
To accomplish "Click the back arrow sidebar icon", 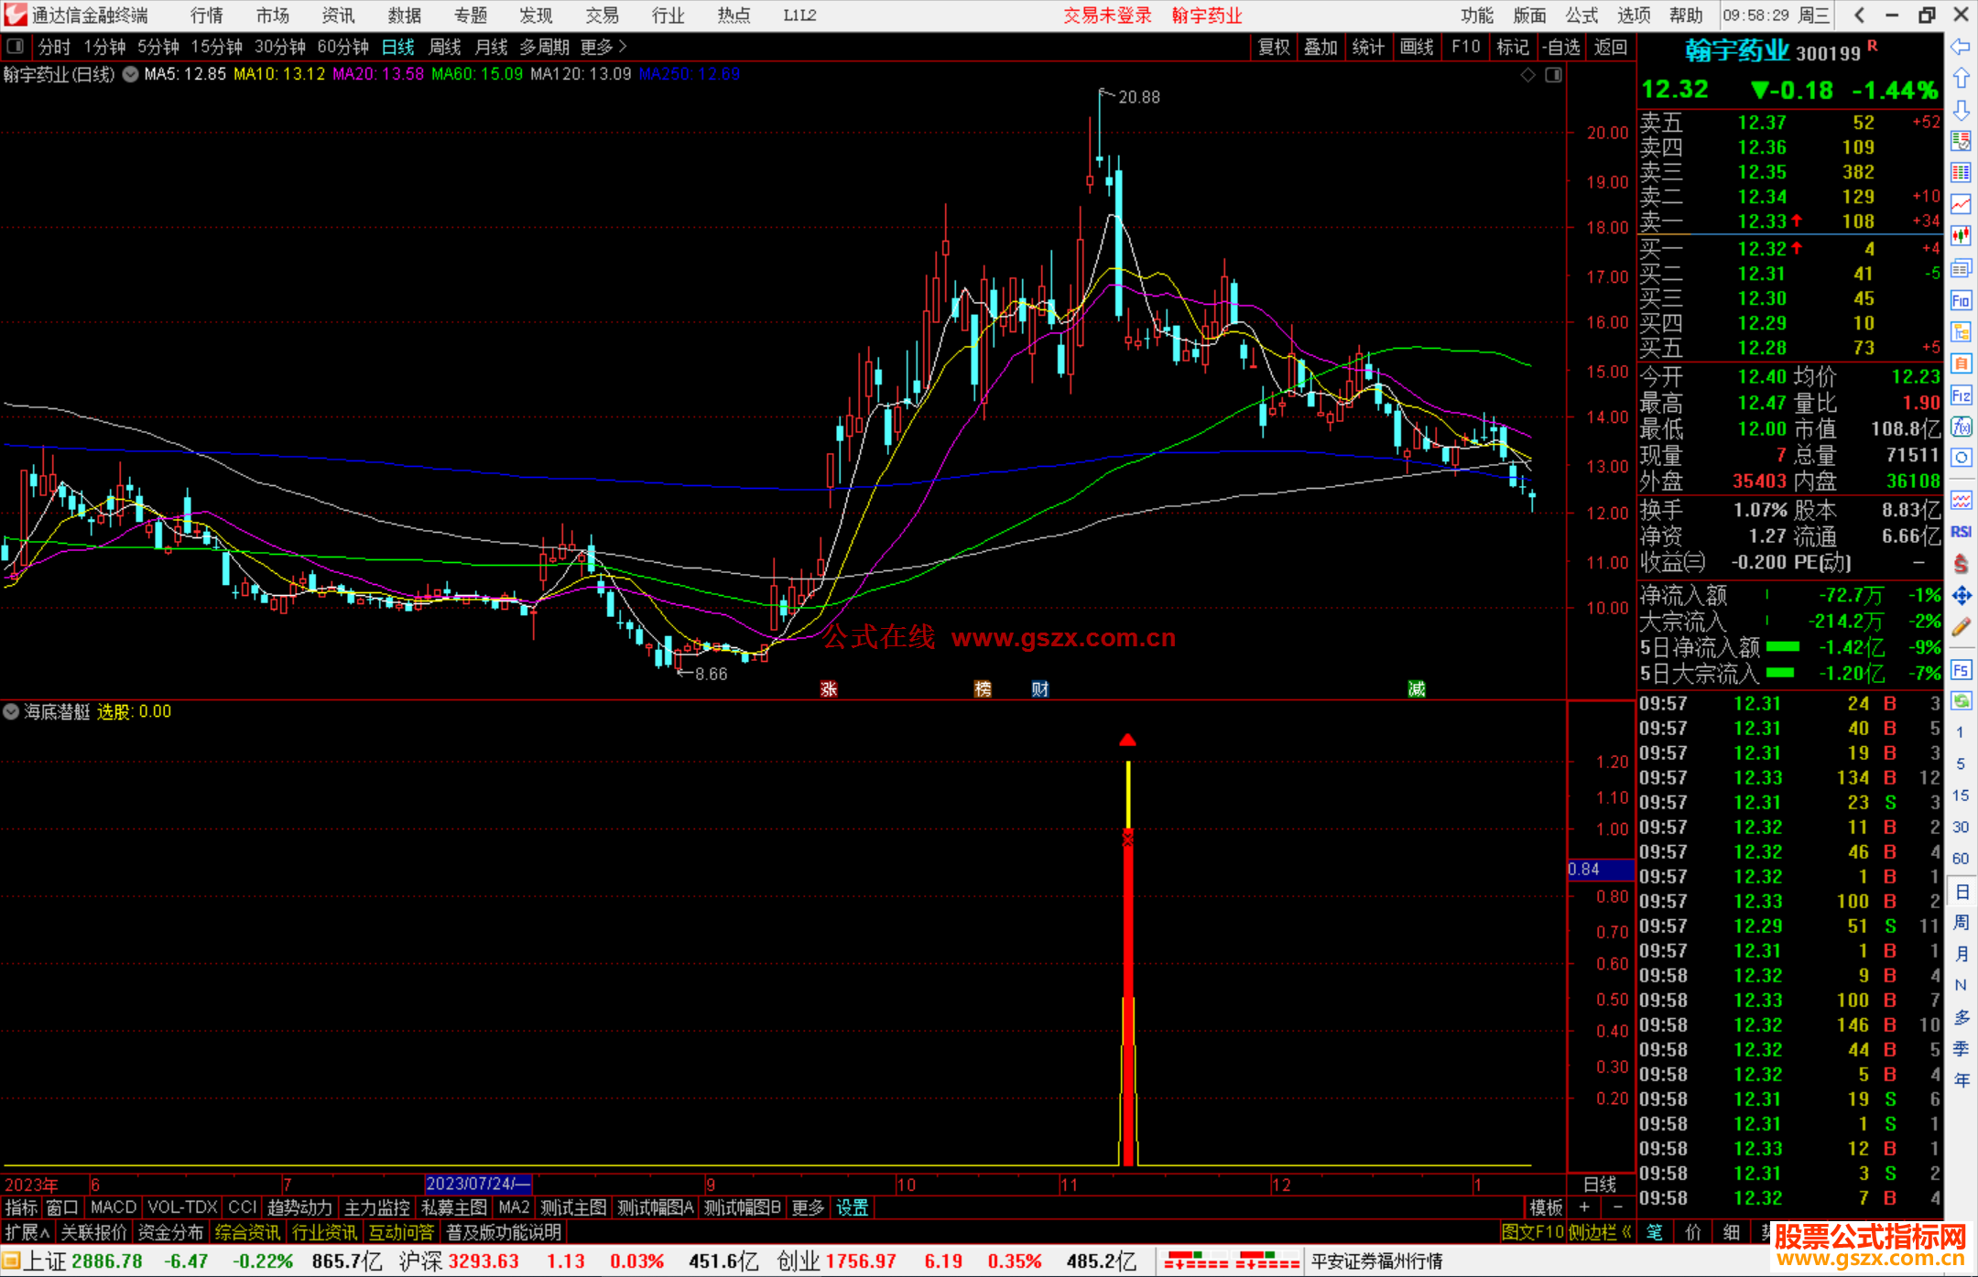I will [1961, 47].
